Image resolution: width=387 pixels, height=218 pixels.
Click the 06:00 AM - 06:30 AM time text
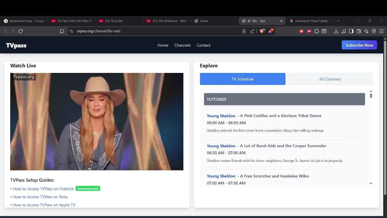click(x=226, y=123)
